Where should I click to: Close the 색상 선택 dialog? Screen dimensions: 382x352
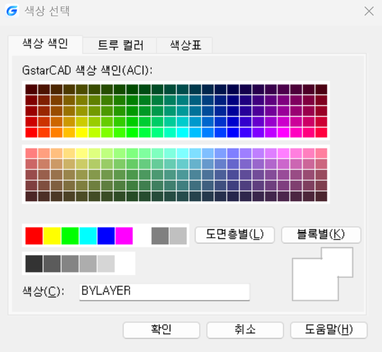point(369,11)
